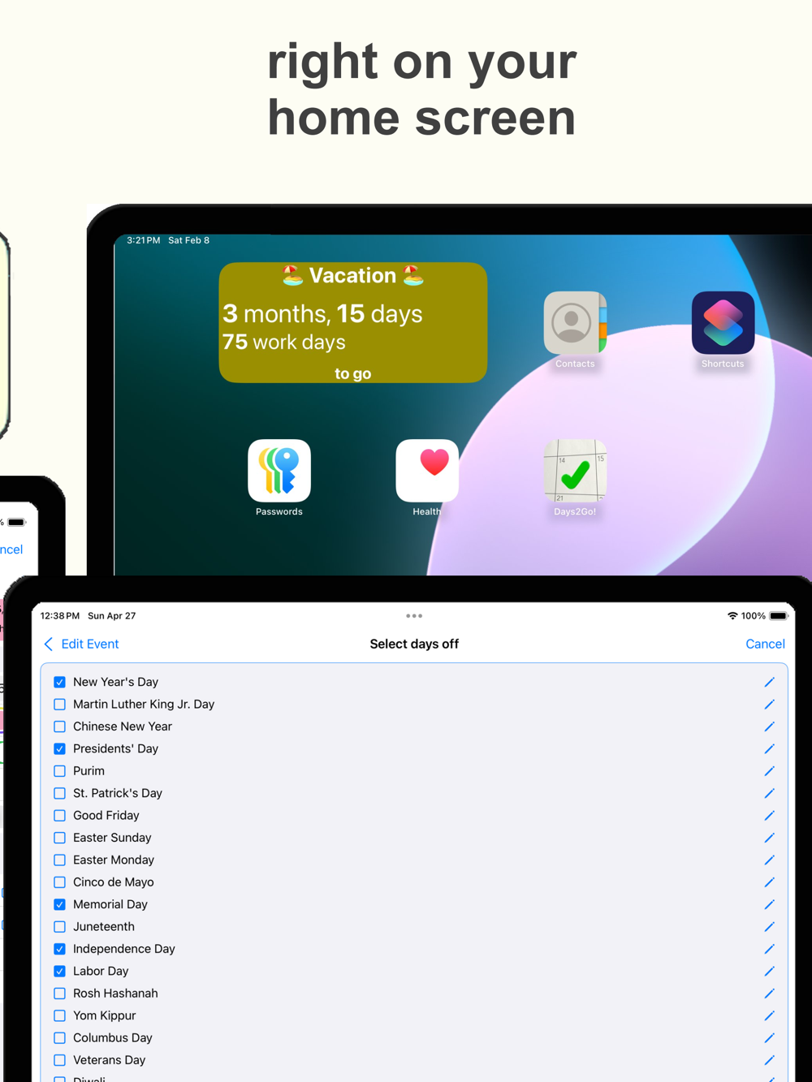This screenshot has width=812, height=1082.
Task: Edit Memorial Day pencil icon
Action: 769,904
